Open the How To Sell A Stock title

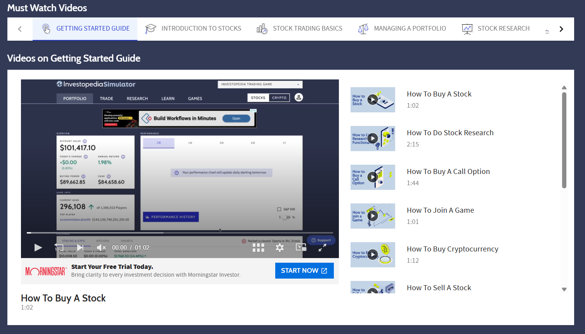(x=439, y=288)
